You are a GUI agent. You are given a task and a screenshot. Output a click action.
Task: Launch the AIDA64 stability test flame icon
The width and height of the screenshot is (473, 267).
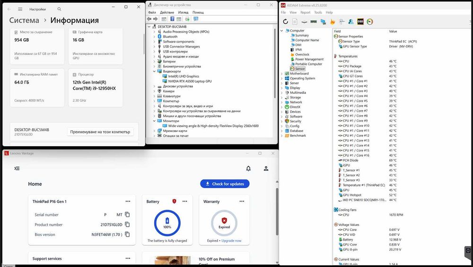[x=333, y=21]
